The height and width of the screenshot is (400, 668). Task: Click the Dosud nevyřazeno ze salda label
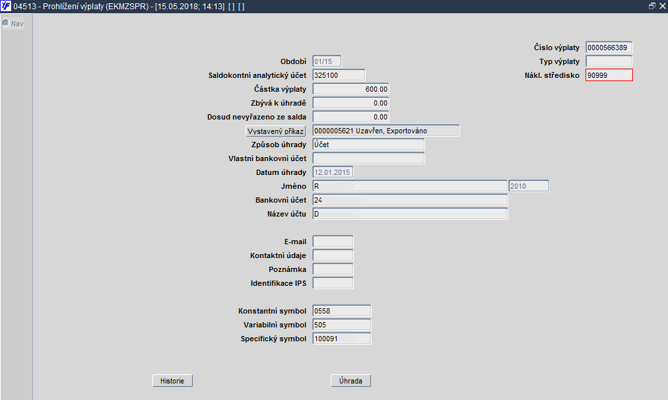pyautogui.click(x=257, y=117)
